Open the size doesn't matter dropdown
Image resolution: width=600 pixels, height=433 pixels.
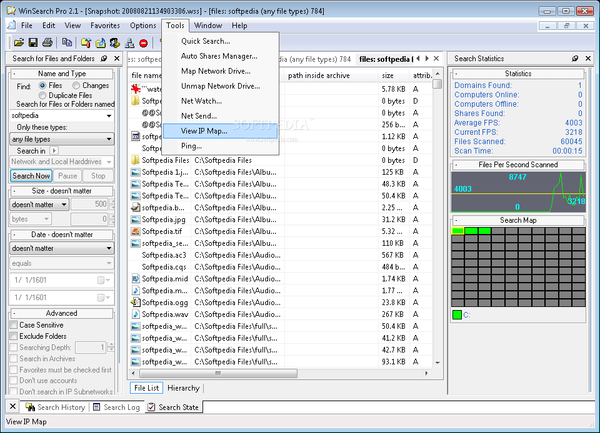tap(64, 204)
